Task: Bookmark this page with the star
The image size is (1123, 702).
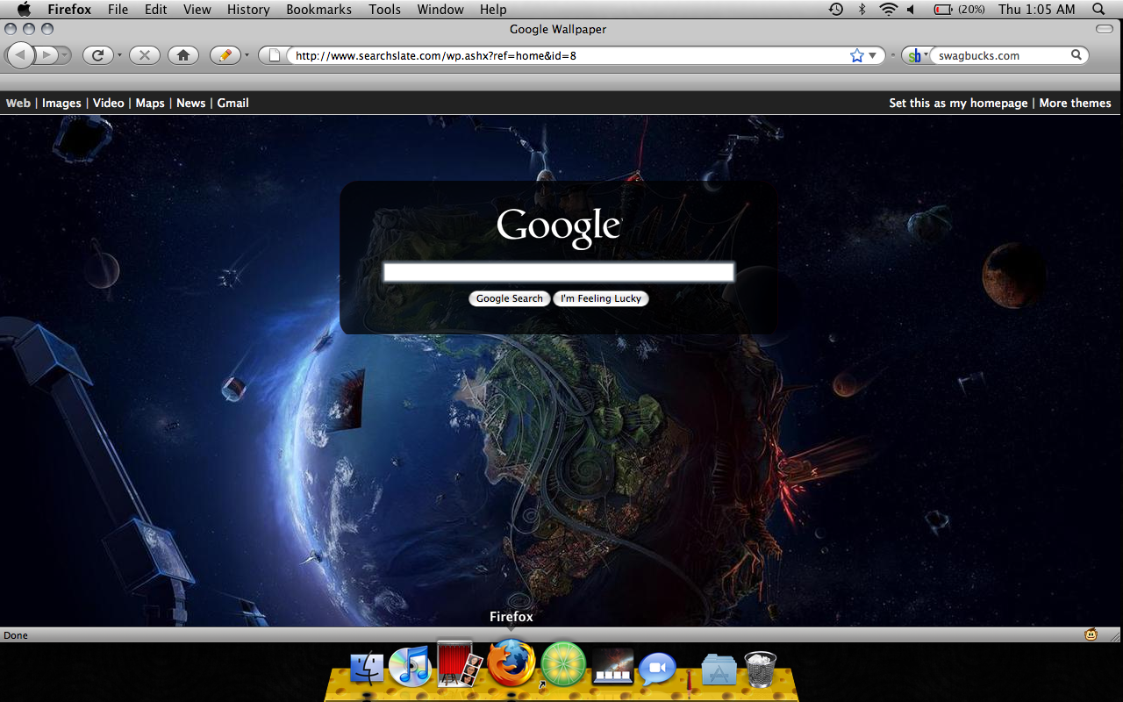Action: click(856, 55)
